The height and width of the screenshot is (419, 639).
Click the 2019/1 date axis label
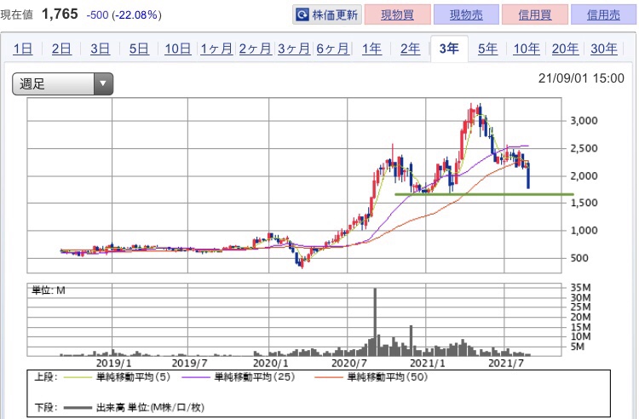coord(113,363)
